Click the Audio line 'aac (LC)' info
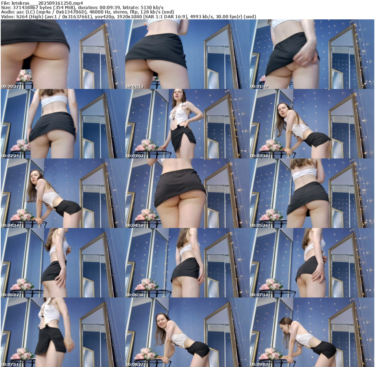 (88, 12)
